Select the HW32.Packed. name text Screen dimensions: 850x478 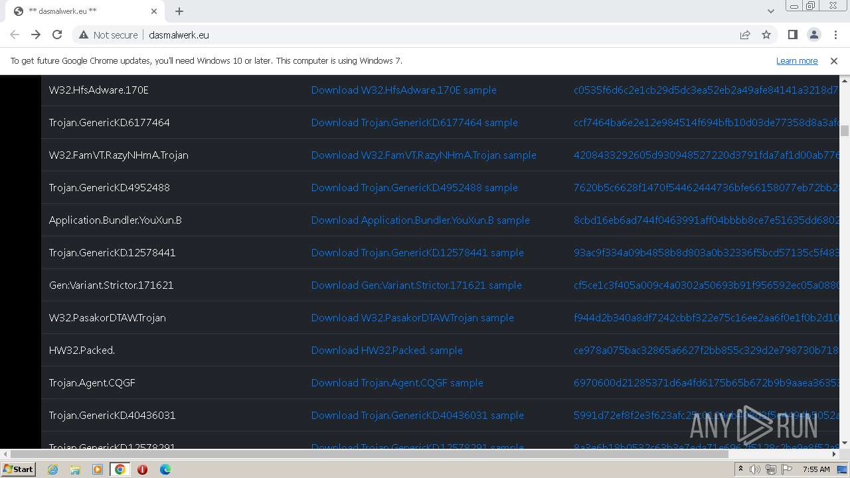click(82, 350)
